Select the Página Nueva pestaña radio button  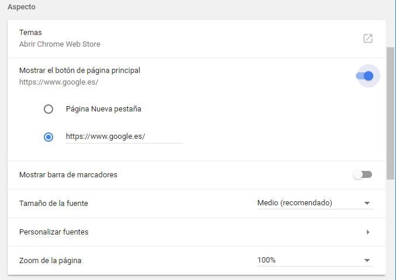(48, 109)
